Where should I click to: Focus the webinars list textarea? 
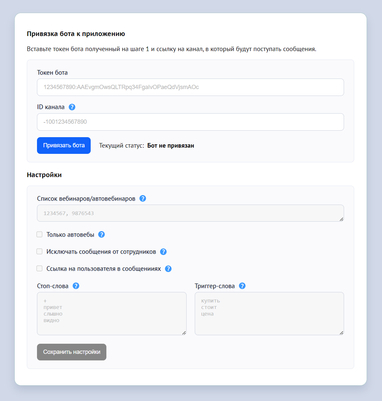tap(191, 213)
